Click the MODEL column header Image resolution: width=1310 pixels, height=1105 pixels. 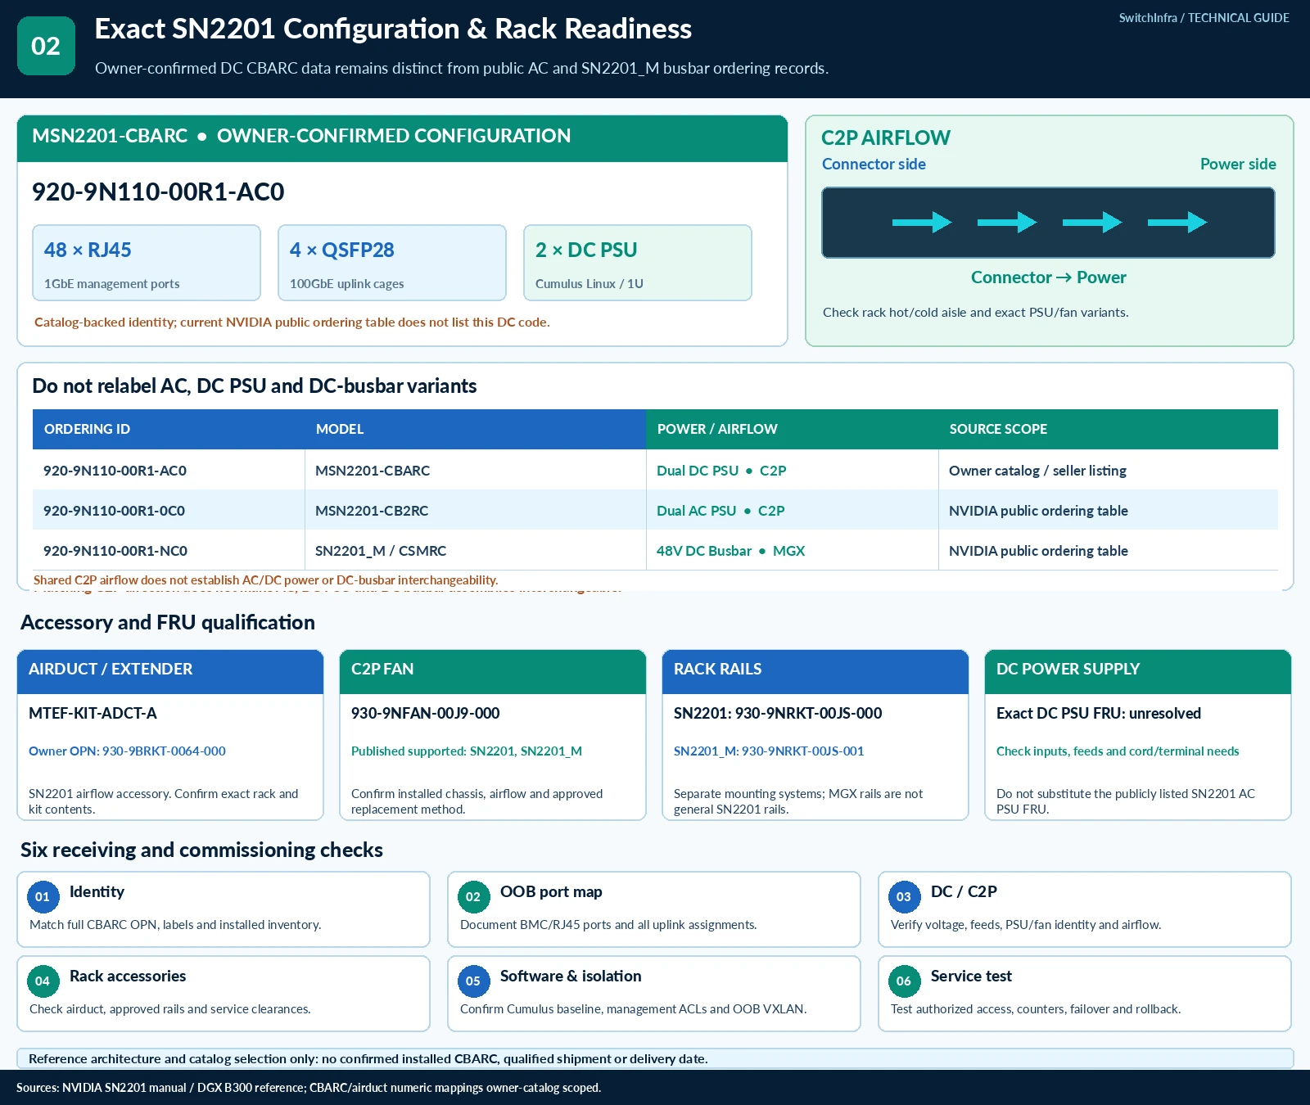click(475, 429)
